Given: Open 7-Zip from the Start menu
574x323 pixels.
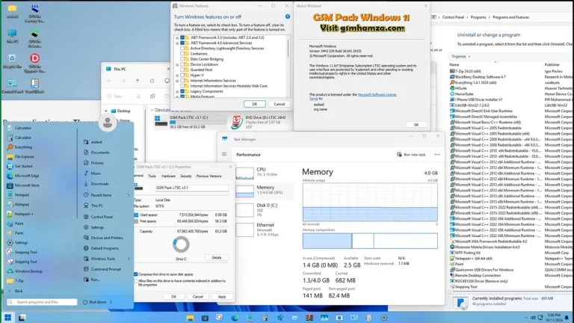Looking at the screenshot, I should 19,281.
